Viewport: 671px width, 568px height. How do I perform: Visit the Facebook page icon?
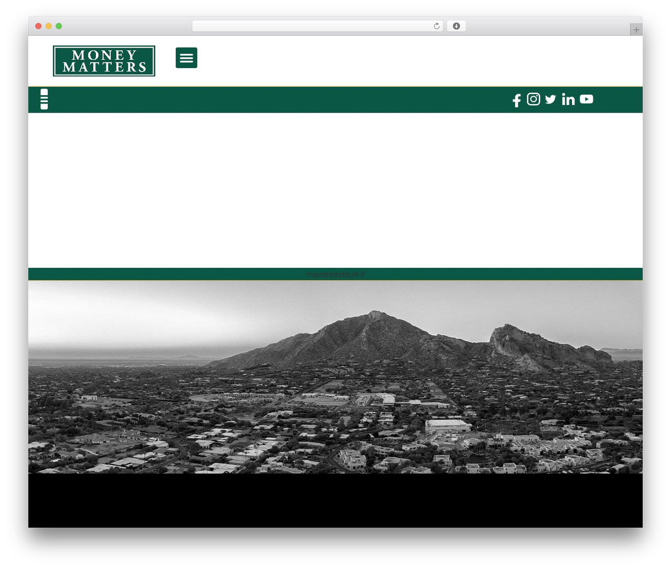(x=517, y=100)
